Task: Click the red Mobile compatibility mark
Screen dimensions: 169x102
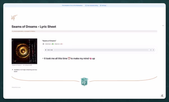Action: (x=61, y=44)
